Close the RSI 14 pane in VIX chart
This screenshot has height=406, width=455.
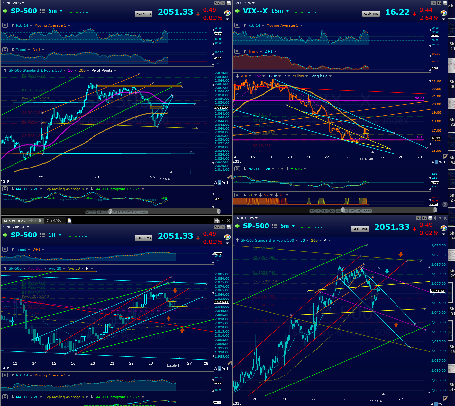pos(237,25)
